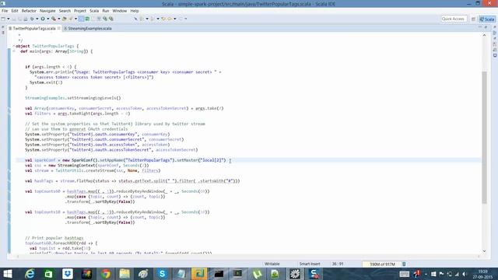Open uTorrent from the taskbar
The width and height of the screenshot is (498, 280).
pyautogui.click(x=257, y=274)
